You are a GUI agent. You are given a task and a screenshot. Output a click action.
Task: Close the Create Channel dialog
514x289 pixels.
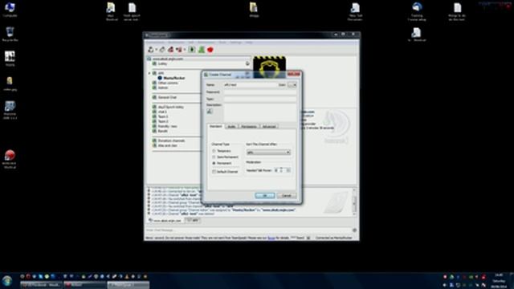(294, 75)
